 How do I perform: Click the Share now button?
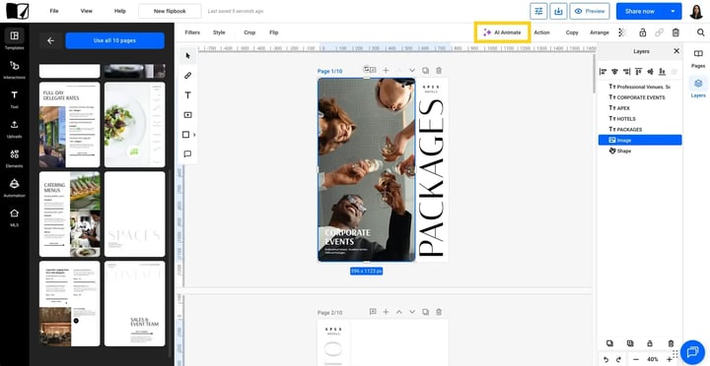640,11
